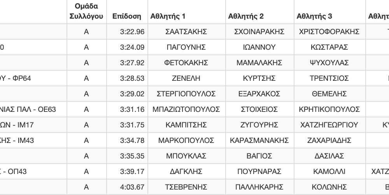Select athlete ΣΤΕΡΓΙΟΠΟΥΛΟΣ cell
Screen dimensions: 389x195
(x=187, y=94)
